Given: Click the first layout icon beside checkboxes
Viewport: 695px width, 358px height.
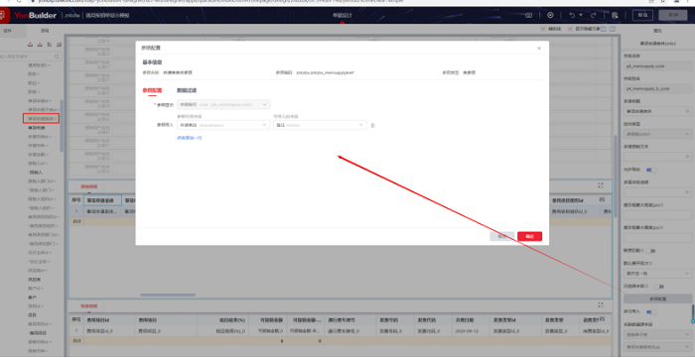Looking at the screenshot, I should click(x=605, y=29).
